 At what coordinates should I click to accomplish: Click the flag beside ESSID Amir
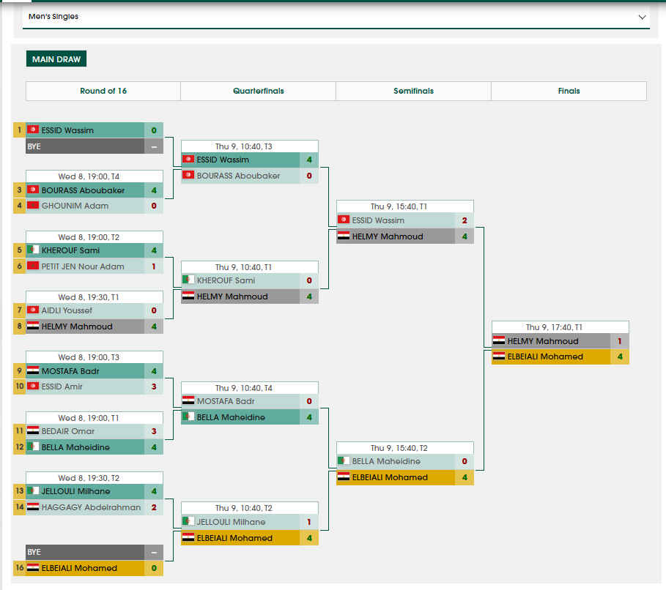33,387
